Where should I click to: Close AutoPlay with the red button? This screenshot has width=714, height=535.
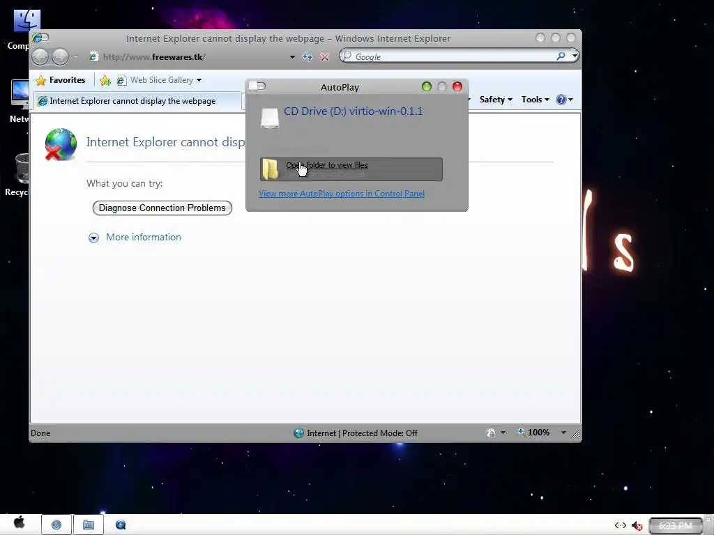tap(457, 86)
